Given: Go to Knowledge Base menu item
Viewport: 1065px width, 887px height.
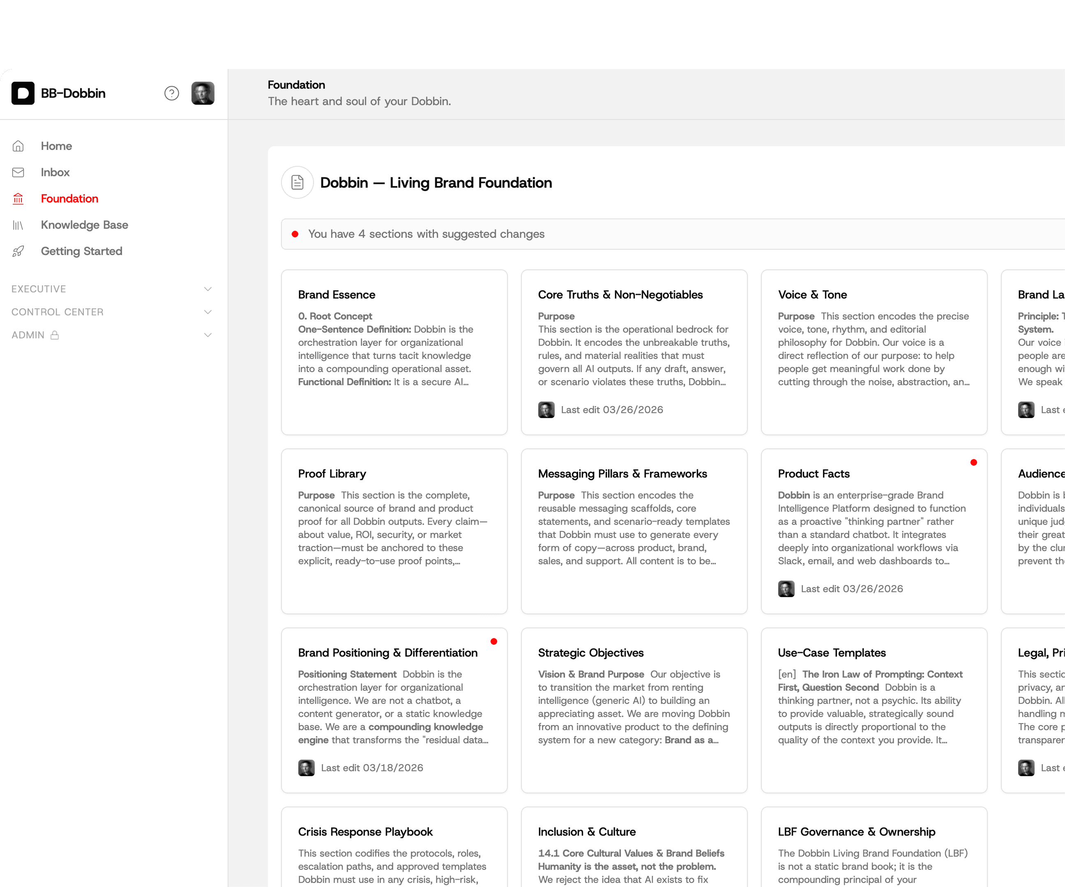Looking at the screenshot, I should (x=84, y=225).
